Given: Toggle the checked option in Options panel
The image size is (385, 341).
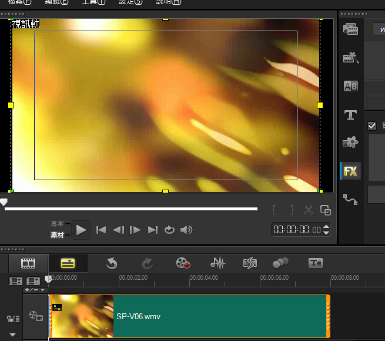Looking at the screenshot, I should coord(372,126).
